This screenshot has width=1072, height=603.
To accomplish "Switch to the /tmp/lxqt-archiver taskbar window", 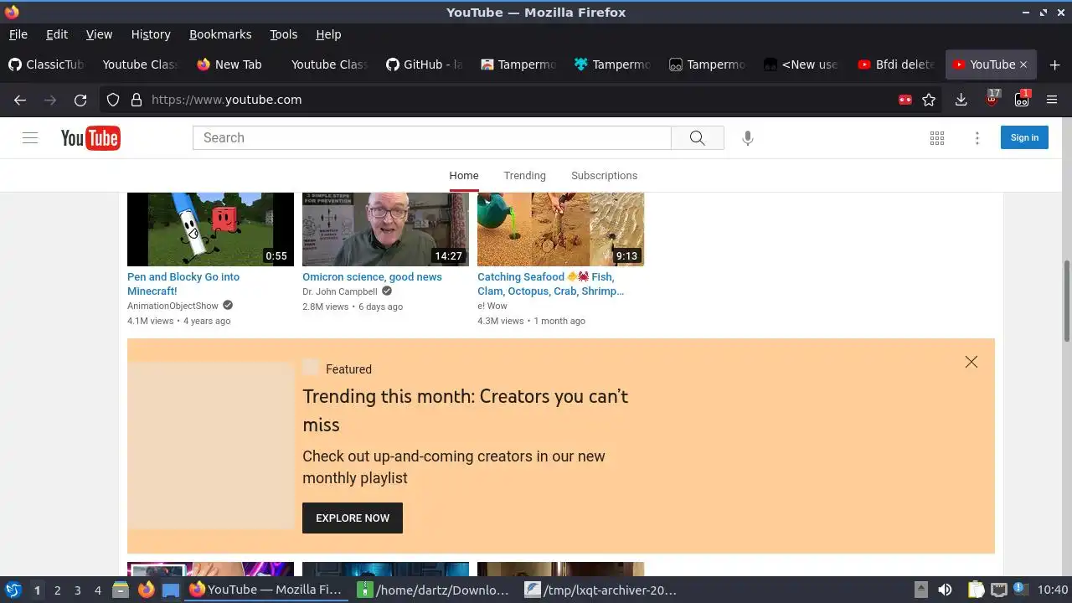I will tap(600, 590).
